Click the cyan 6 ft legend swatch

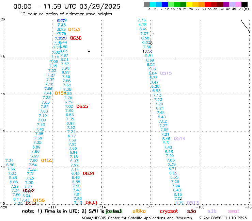[153, 4]
